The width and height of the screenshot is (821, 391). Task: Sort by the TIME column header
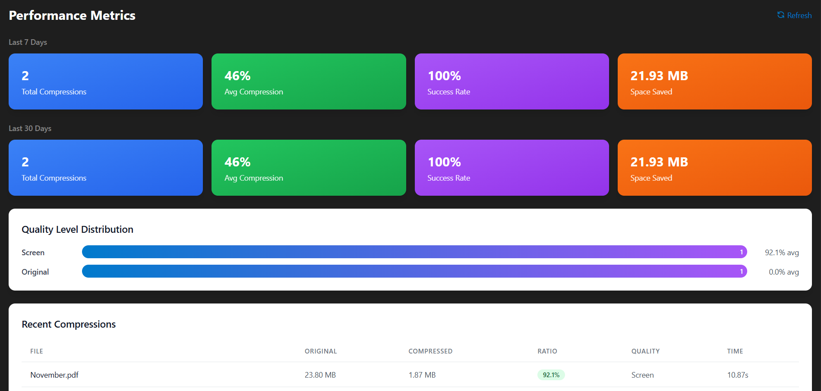pyautogui.click(x=735, y=351)
